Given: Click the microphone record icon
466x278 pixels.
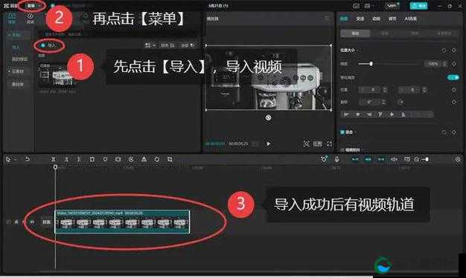Looking at the screenshot, I should [336, 159].
